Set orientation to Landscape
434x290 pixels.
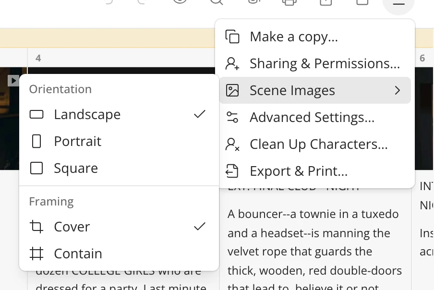119,114
